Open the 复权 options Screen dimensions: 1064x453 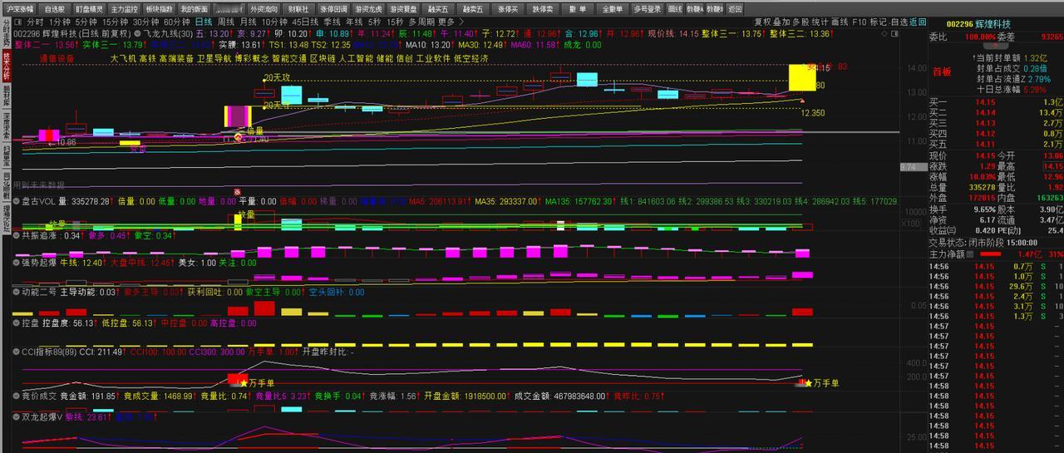(x=762, y=22)
